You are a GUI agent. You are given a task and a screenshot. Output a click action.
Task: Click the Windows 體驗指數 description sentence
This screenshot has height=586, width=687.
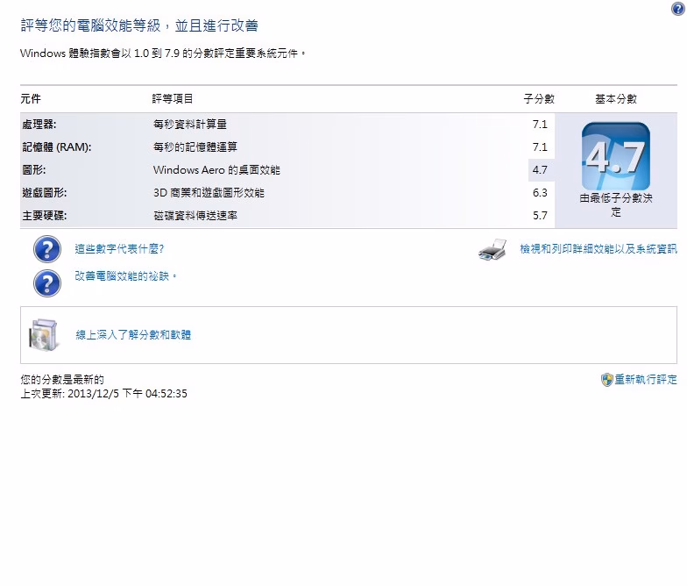pos(163,53)
